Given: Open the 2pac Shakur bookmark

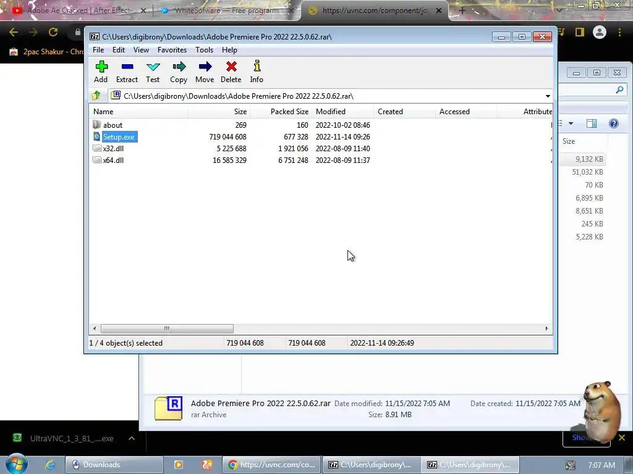Looking at the screenshot, I should [x=46, y=52].
